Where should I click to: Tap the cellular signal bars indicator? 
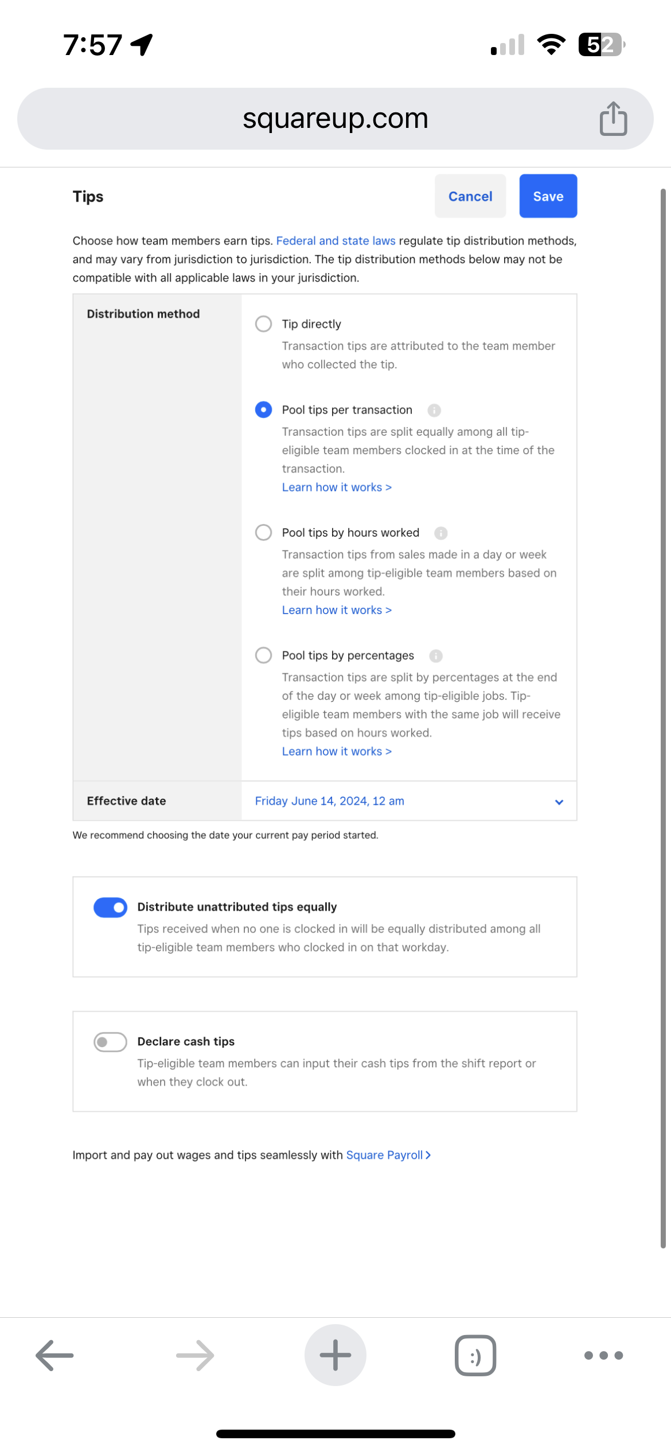click(x=508, y=45)
